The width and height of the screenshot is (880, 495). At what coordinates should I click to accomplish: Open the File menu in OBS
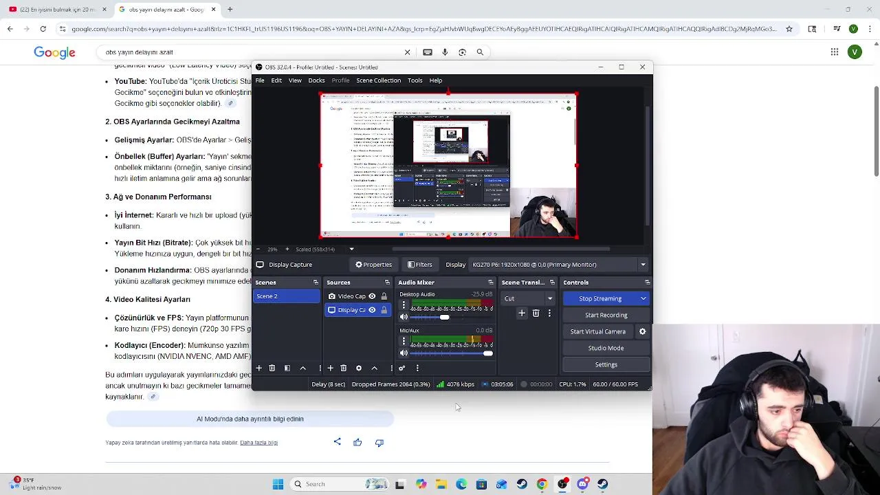tap(260, 80)
